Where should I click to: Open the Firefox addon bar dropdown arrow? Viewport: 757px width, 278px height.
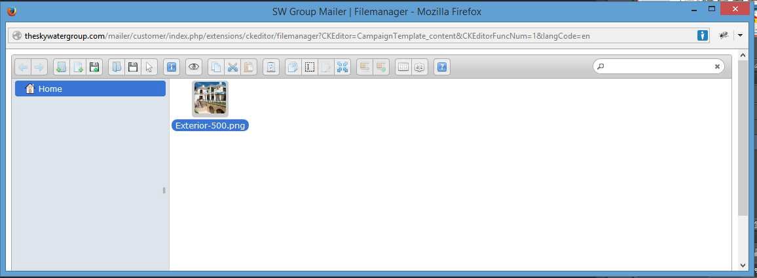[739, 35]
